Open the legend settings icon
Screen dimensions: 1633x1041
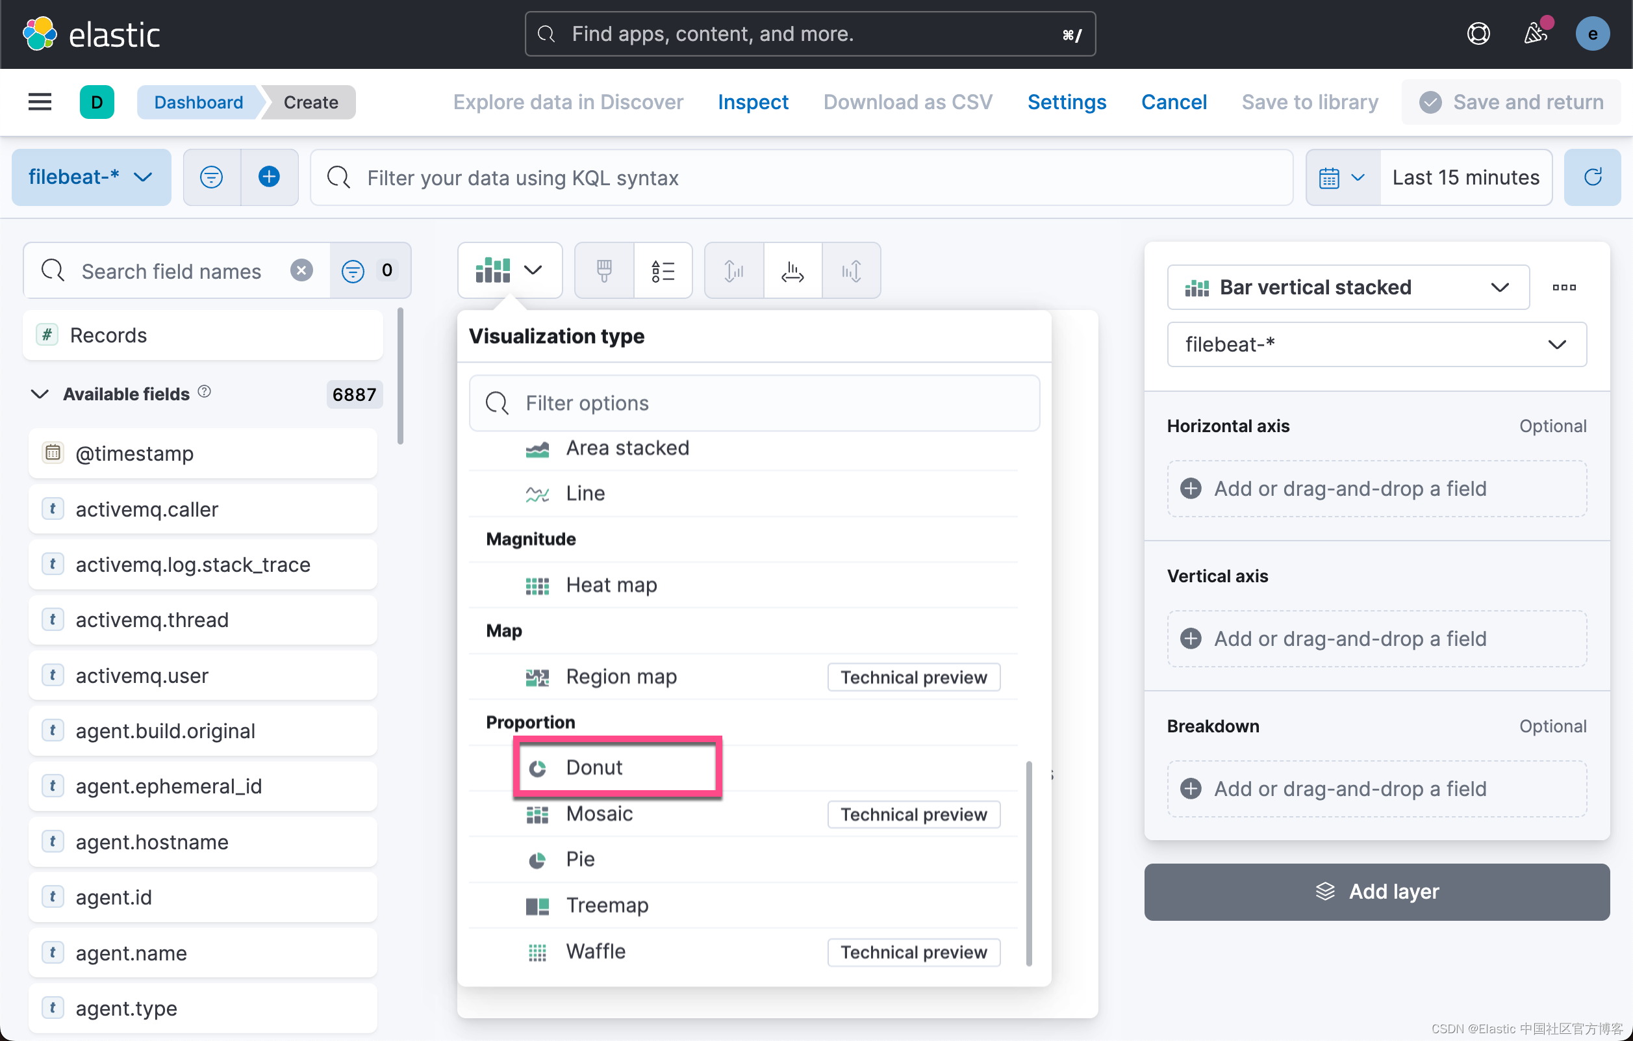[x=663, y=271]
